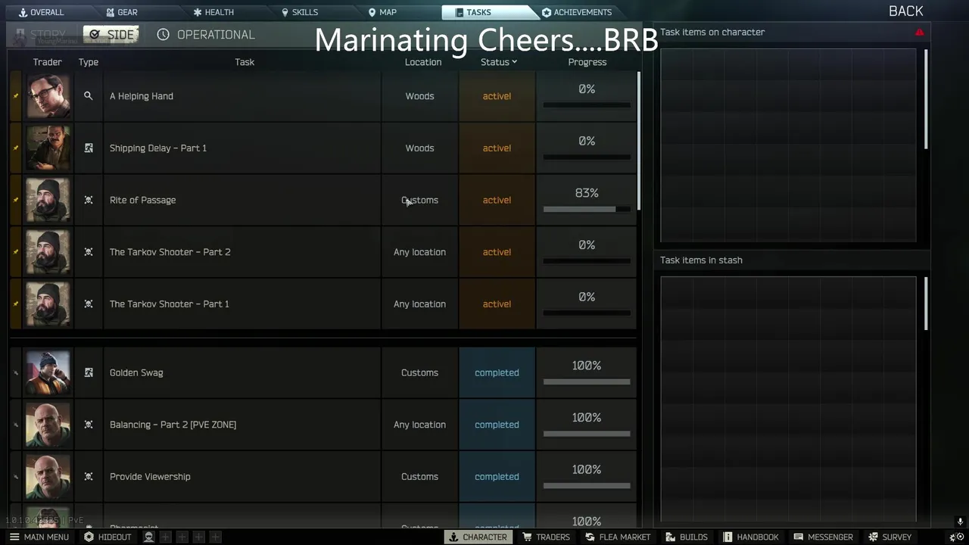Click the completed status of Provide Viewership

coord(497,477)
